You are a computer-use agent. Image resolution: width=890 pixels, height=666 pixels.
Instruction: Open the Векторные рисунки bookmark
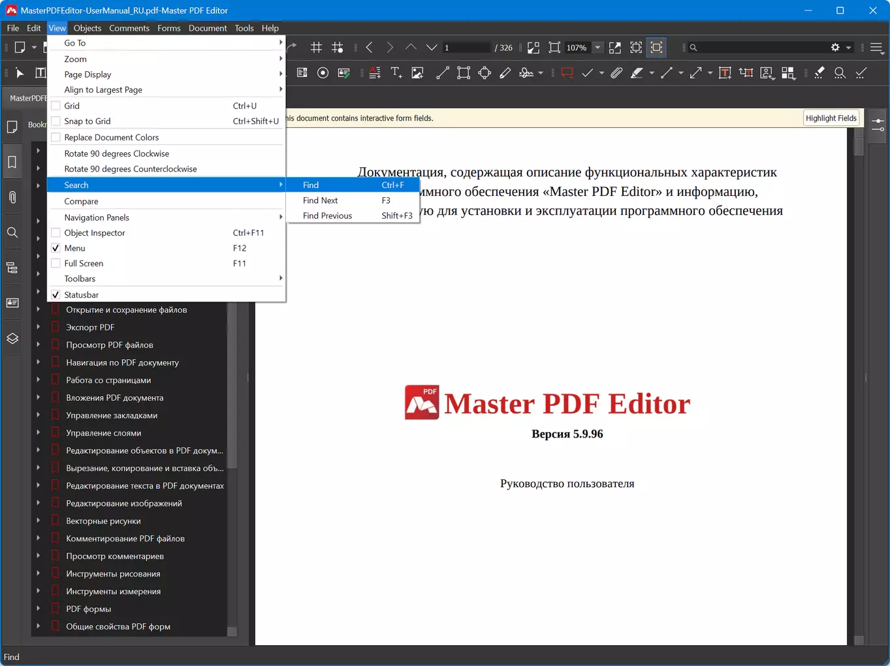coord(103,521)
